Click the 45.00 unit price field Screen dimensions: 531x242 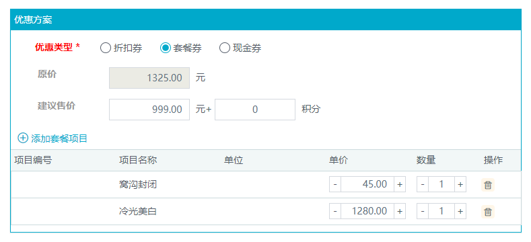pos(367,184)
